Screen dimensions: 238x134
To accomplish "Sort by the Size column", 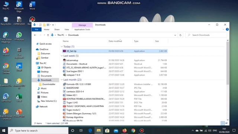I will [157, 41].
